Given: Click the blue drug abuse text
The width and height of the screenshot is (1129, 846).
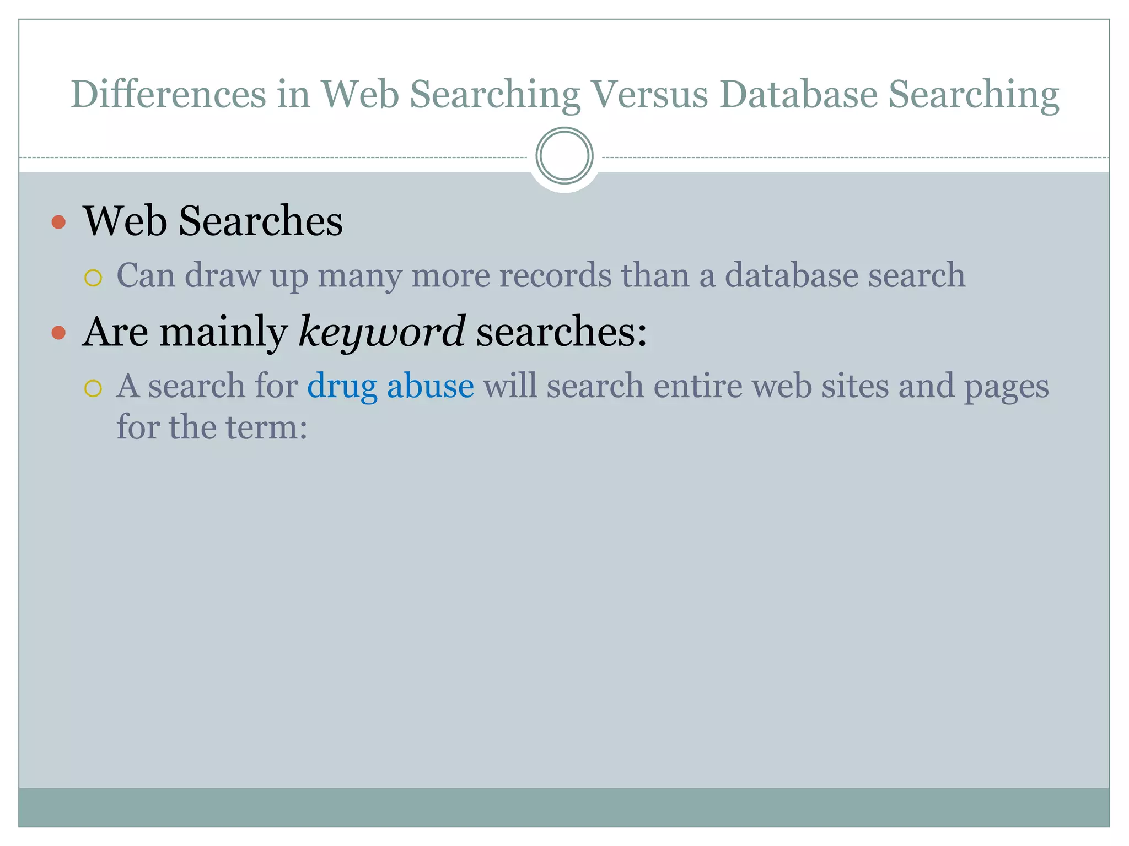Looking at the screenshot, I should pyautogui.click(x=390, y=386).
